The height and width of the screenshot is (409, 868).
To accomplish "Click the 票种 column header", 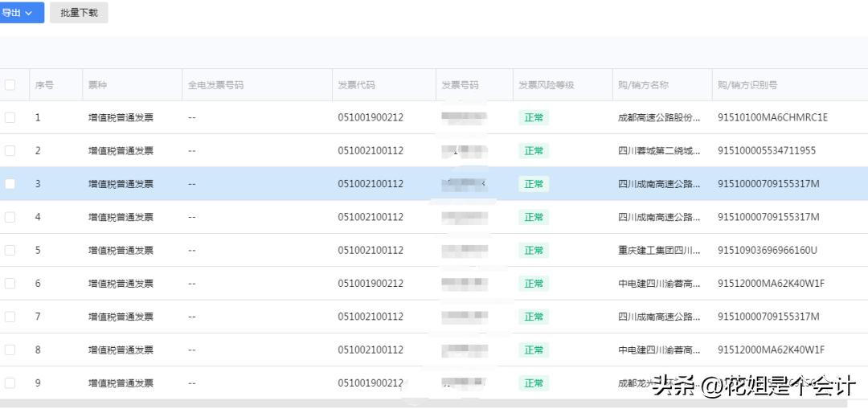I will point(97,85).
